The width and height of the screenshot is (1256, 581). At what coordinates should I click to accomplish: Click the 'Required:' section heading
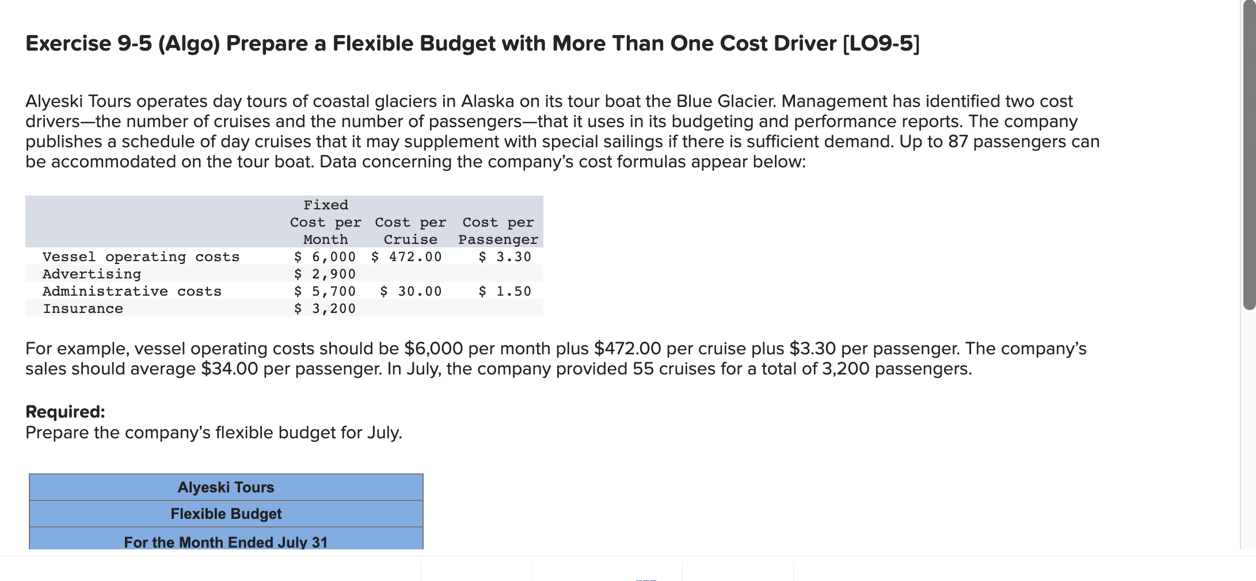pyautogui.click(x=64, y=411)
